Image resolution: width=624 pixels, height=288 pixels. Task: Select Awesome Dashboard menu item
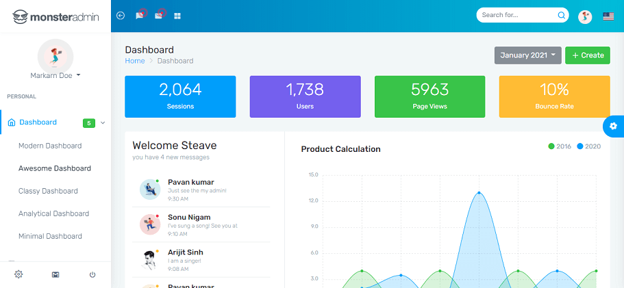click(x=55, y=168)
